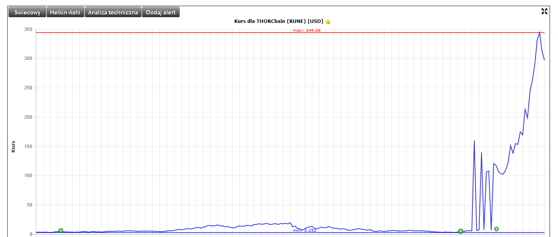Click the green plus marker on the min line
Image resolution: width=558 pixels, height=237 pixels.
click(461, 231)
